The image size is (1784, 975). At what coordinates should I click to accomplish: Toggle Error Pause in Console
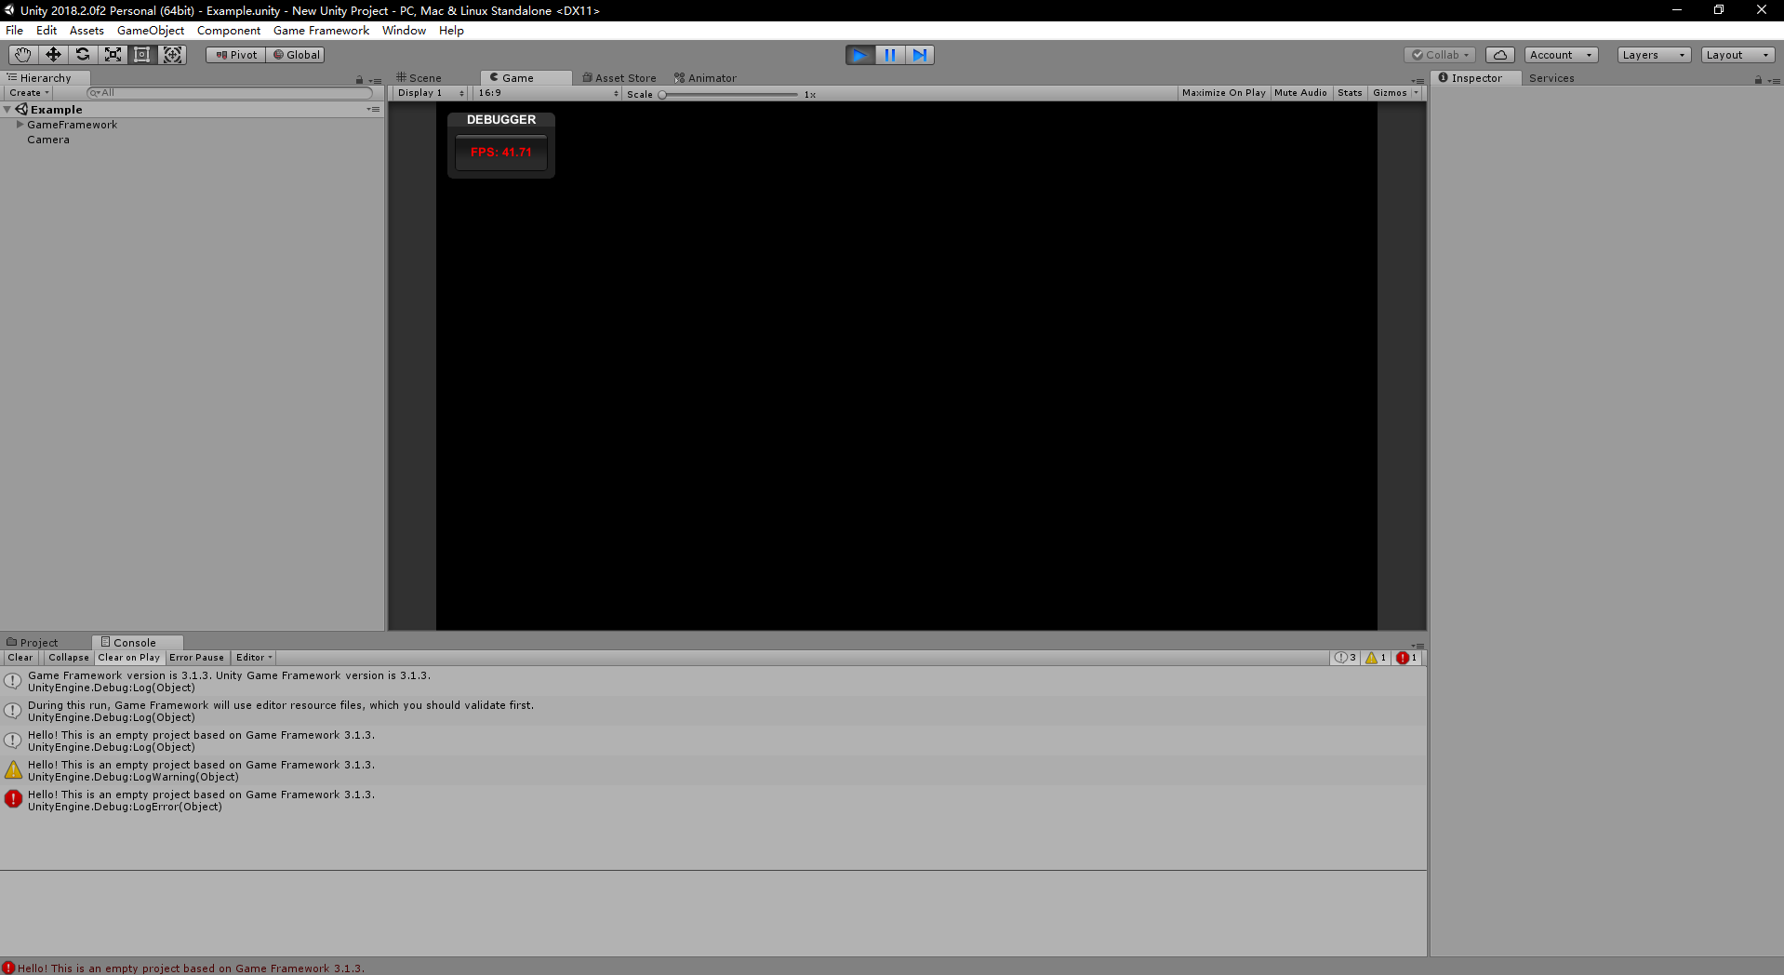pos(196,658)
